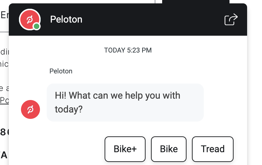Pick the Tread quick reply button
This screenshot has height=165, width=262.
point(213,149)
